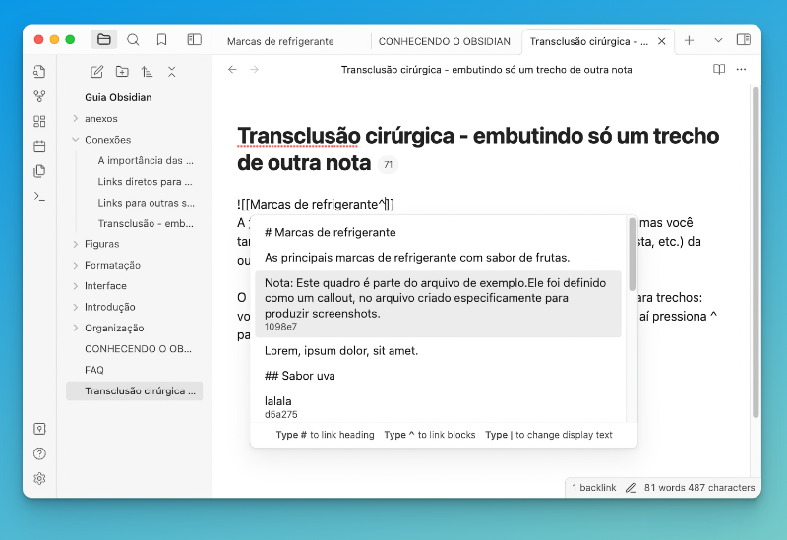
Task: Open note 'Links diretos para ...'
Action: pos(146,182)
